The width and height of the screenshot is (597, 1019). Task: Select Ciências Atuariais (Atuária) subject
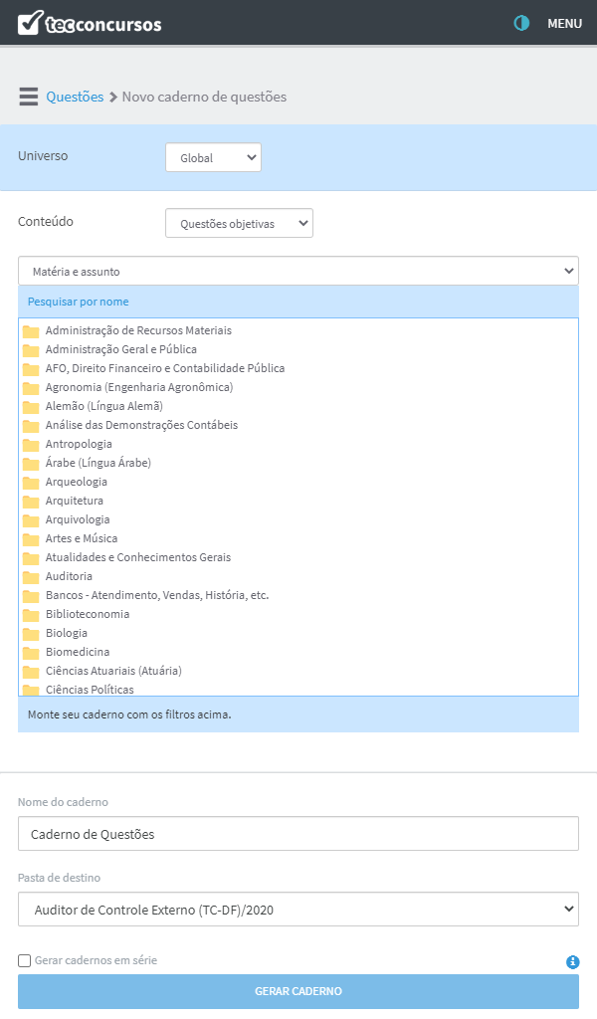113,670
